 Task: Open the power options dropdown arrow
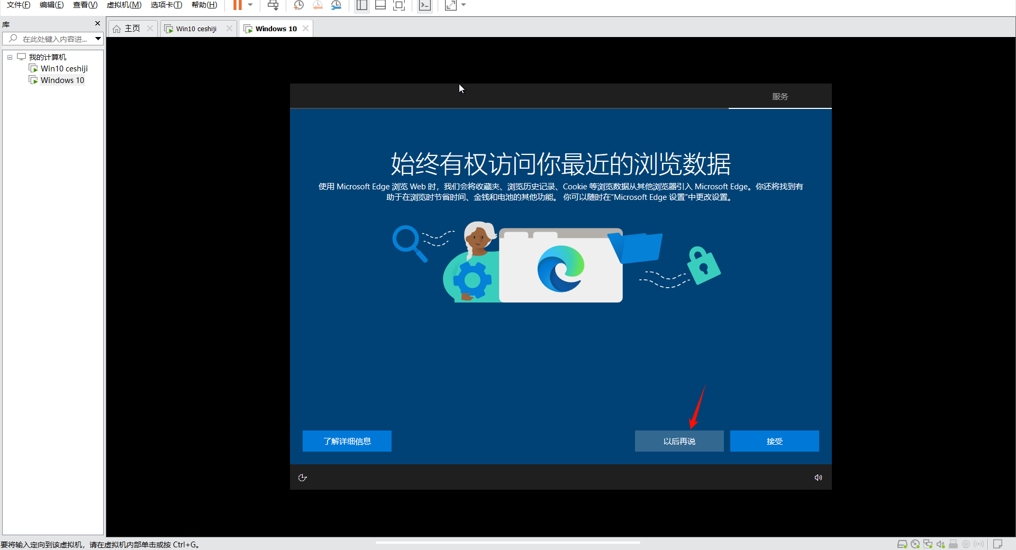pyautogui.click(x=250, y=5)
